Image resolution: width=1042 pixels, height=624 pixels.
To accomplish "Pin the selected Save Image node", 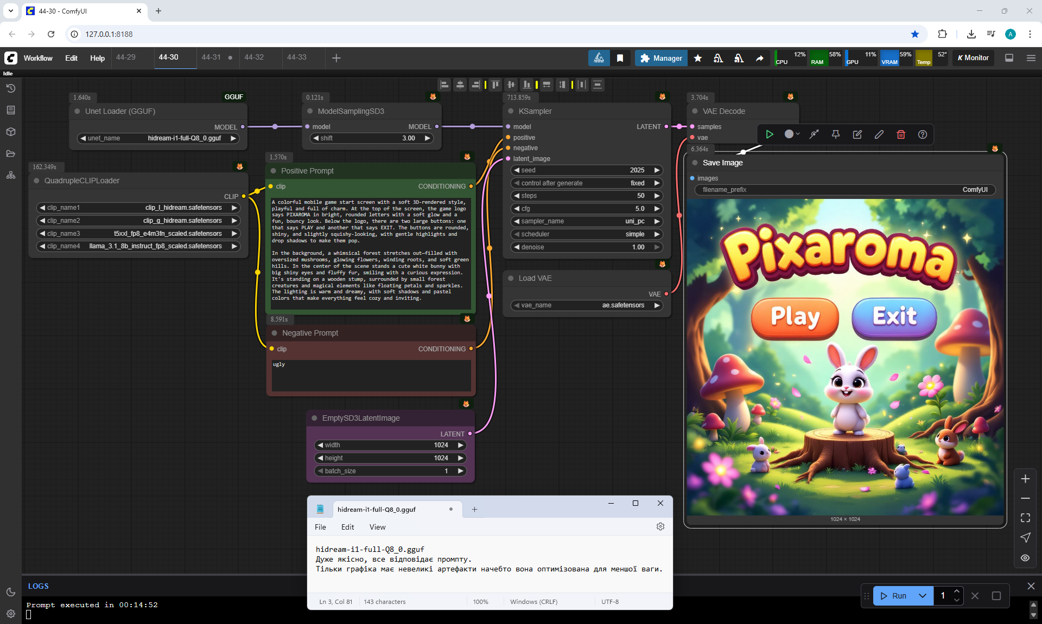I will click(x=836, y=134).
